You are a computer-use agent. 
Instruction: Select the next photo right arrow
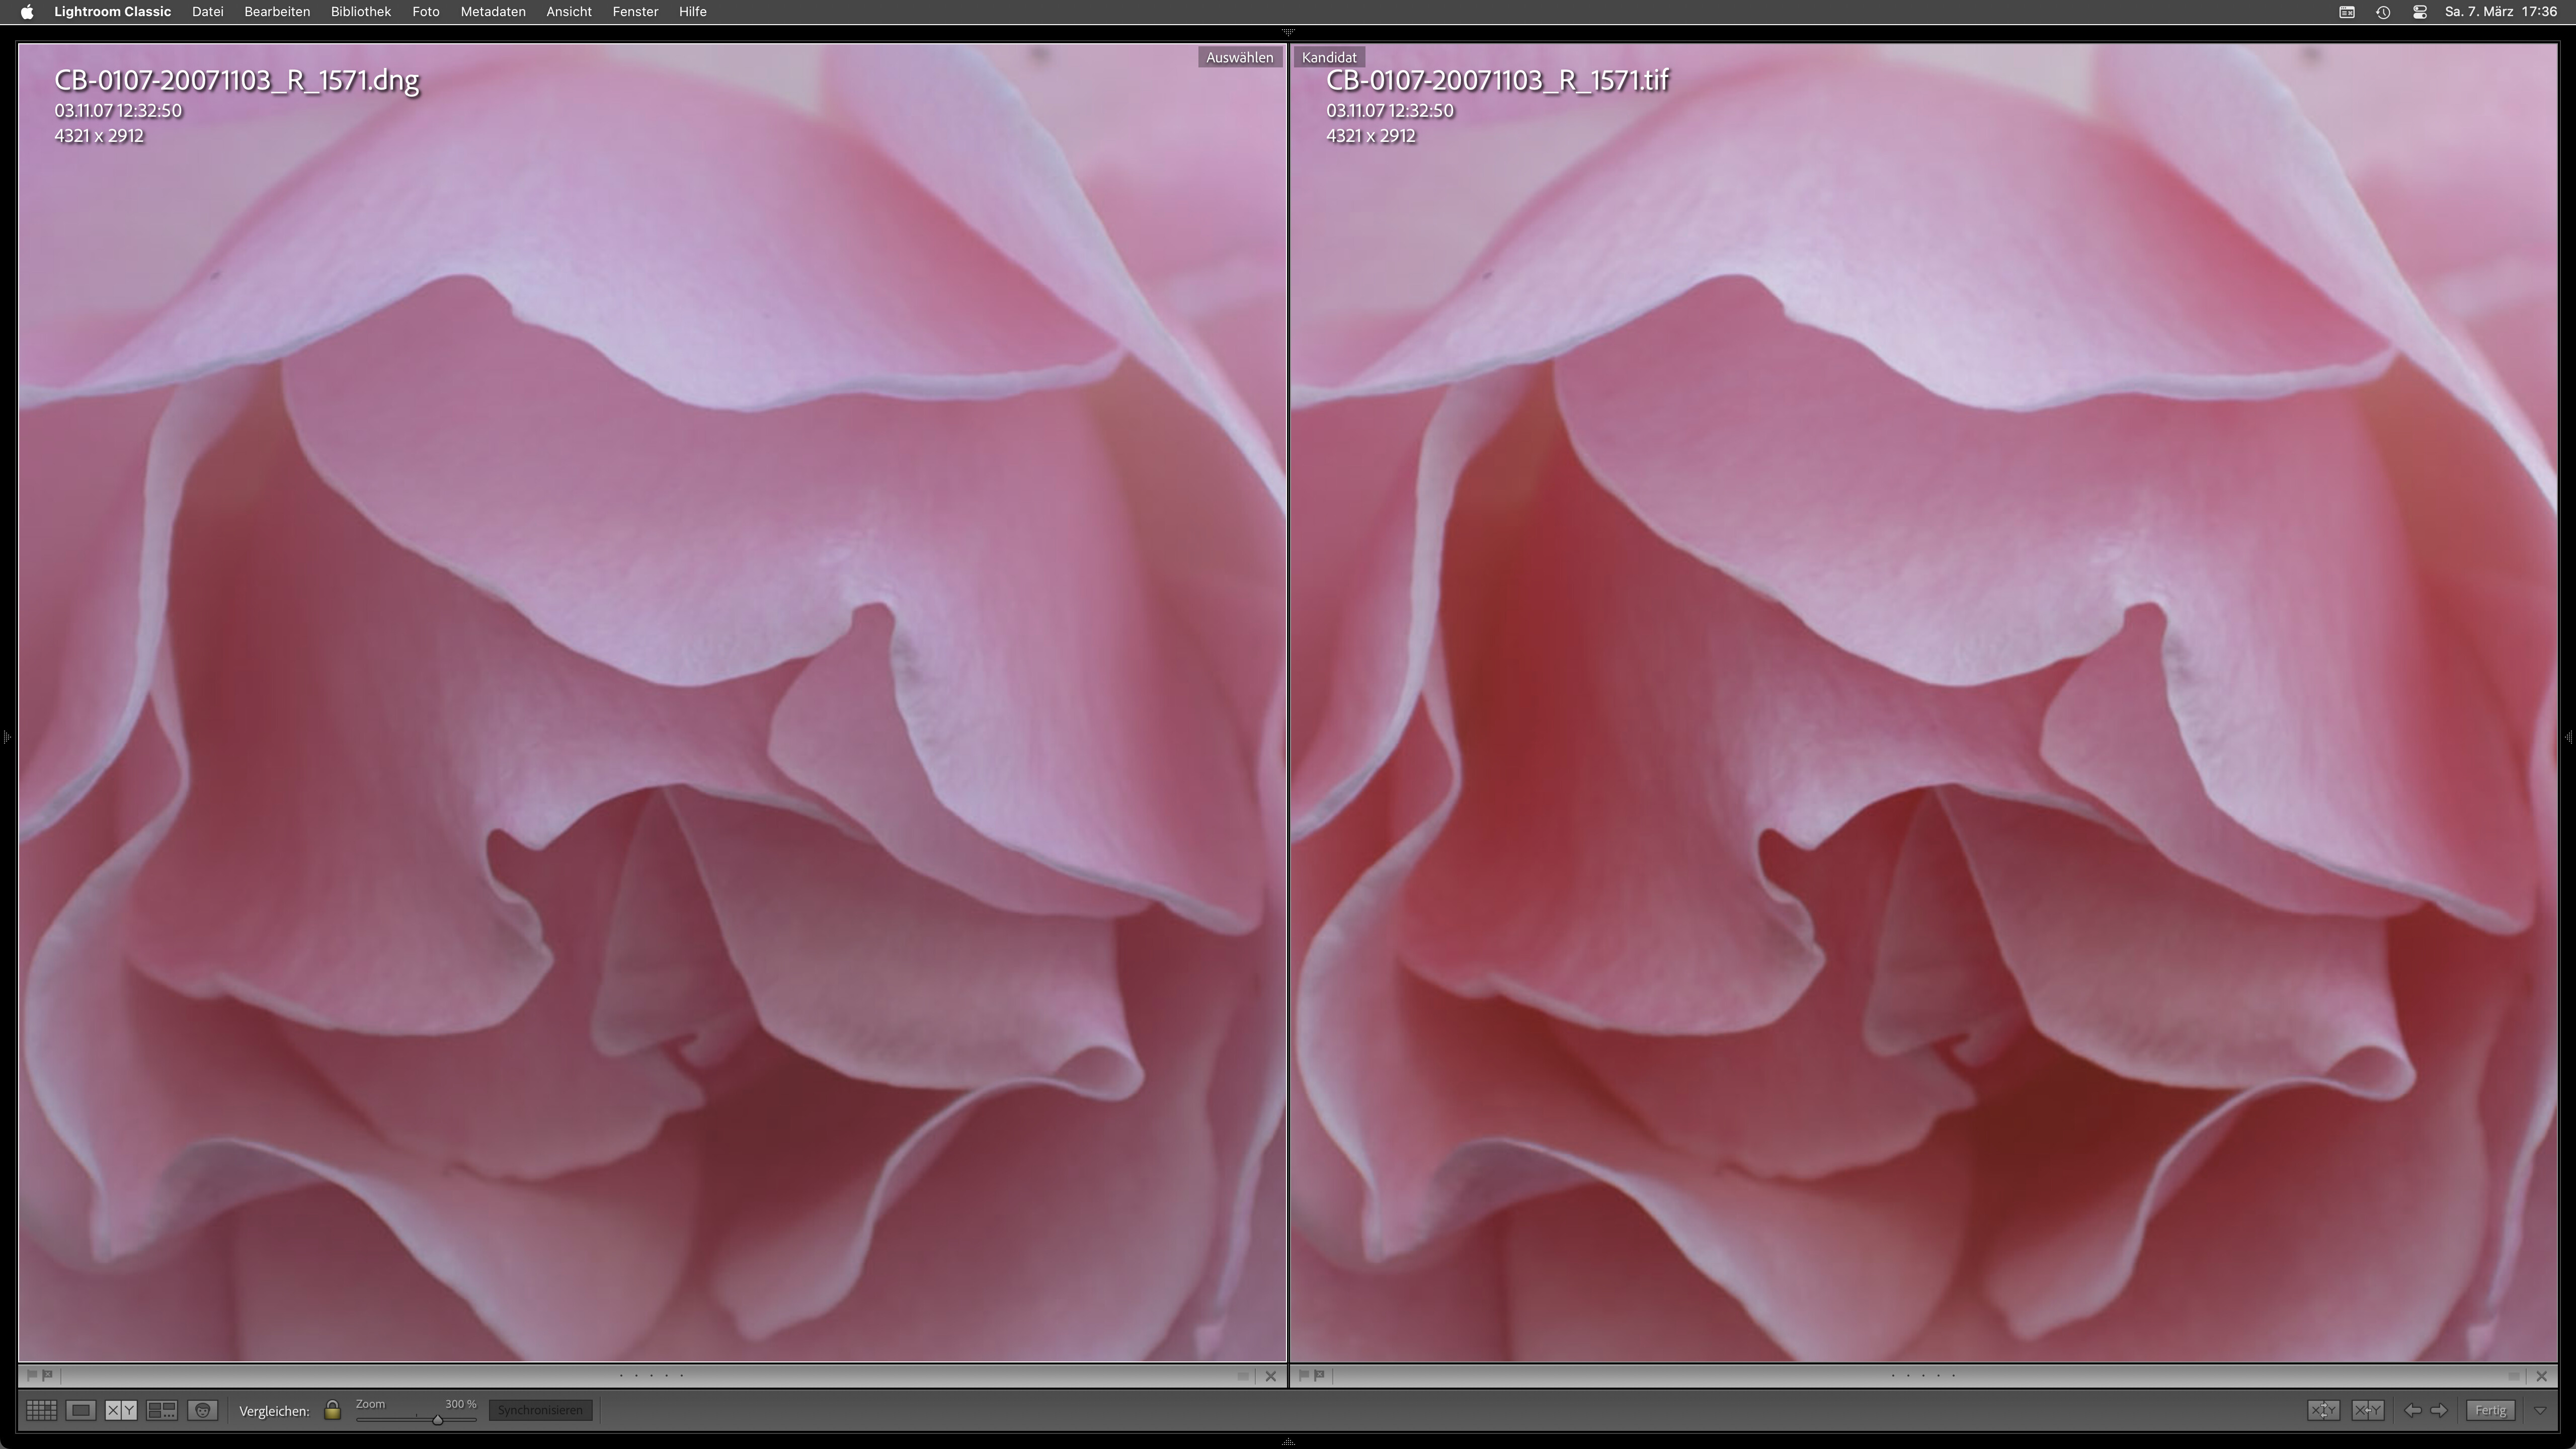point(2439,1410)
